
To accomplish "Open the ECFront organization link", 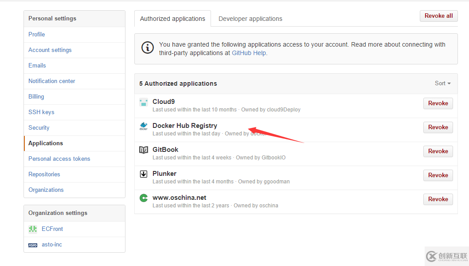I will [52, 229].
